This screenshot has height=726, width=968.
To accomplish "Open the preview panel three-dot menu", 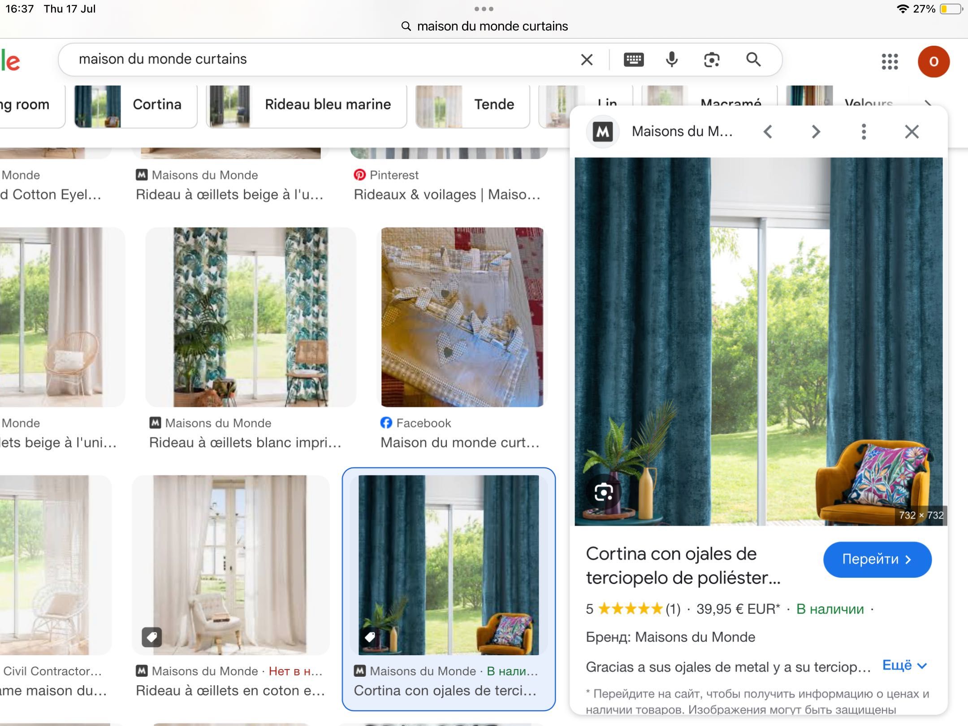I will pyautogui.click(x=864, y=132).
